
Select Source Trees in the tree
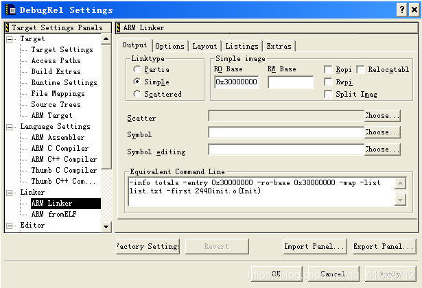coord(56,105)
